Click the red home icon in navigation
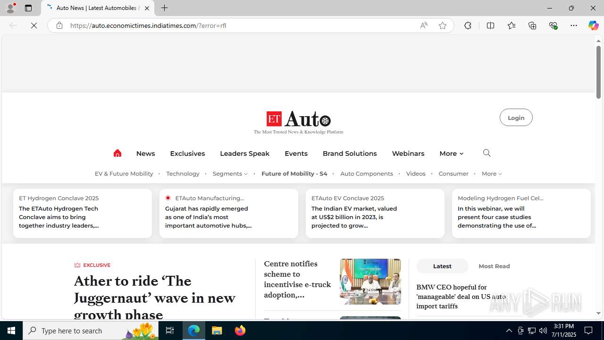Screen dimensions: 604x340 pos(117,153)
